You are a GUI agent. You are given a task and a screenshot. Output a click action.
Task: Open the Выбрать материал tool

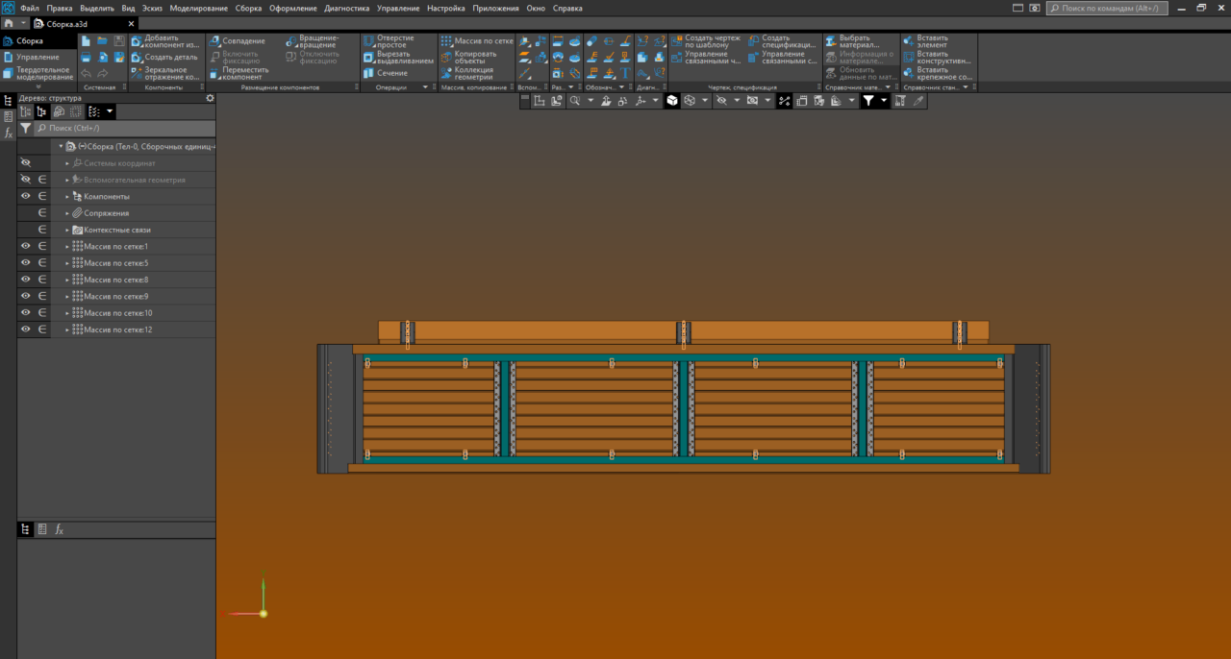click(852, 41)
